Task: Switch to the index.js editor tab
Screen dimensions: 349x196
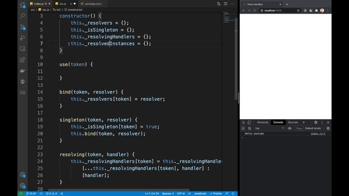Action: [40, 4]
